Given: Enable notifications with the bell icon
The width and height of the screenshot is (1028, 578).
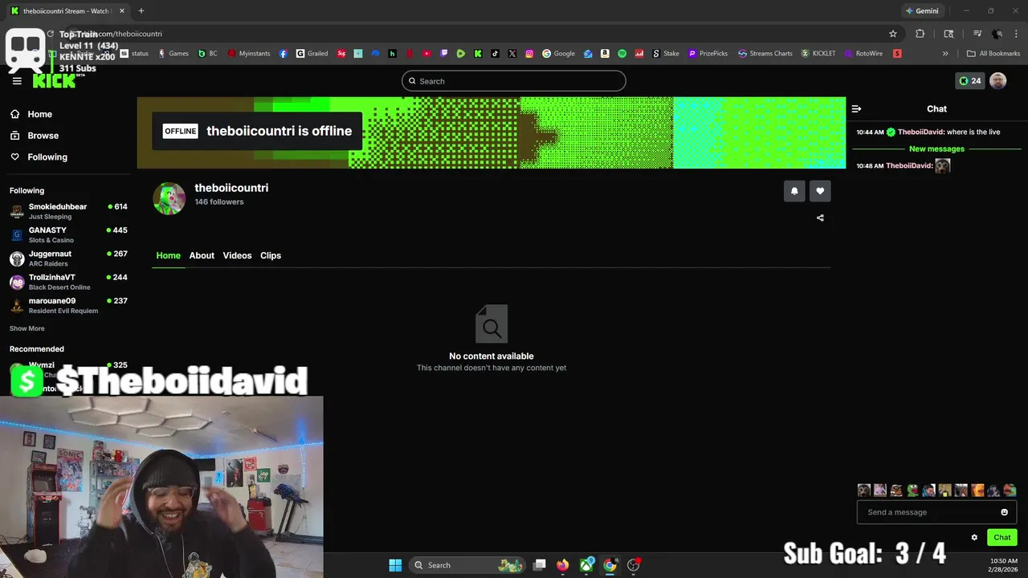Looking at the screenshot, I should 794,191.
